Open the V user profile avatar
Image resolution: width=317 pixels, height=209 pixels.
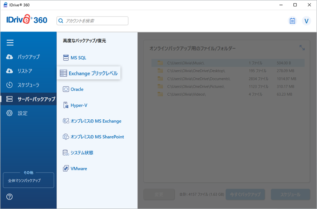[x=306, y=21]
